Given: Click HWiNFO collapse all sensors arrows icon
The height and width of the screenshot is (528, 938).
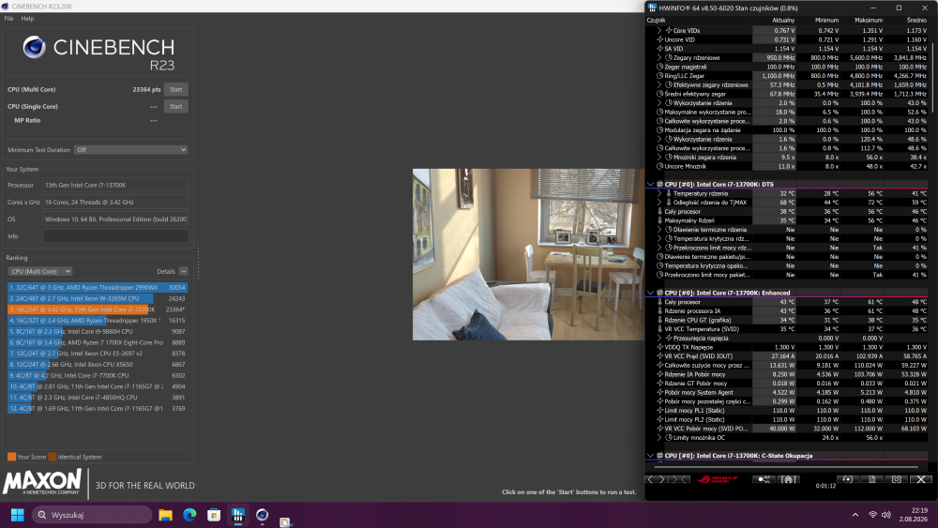Looking at the screenshot, I should (x=679, y=479).
